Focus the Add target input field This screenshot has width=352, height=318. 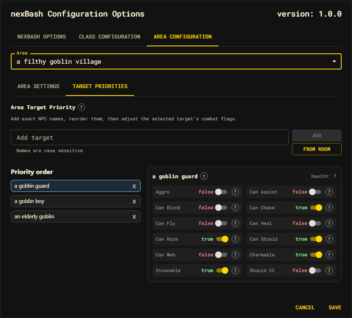149,137
